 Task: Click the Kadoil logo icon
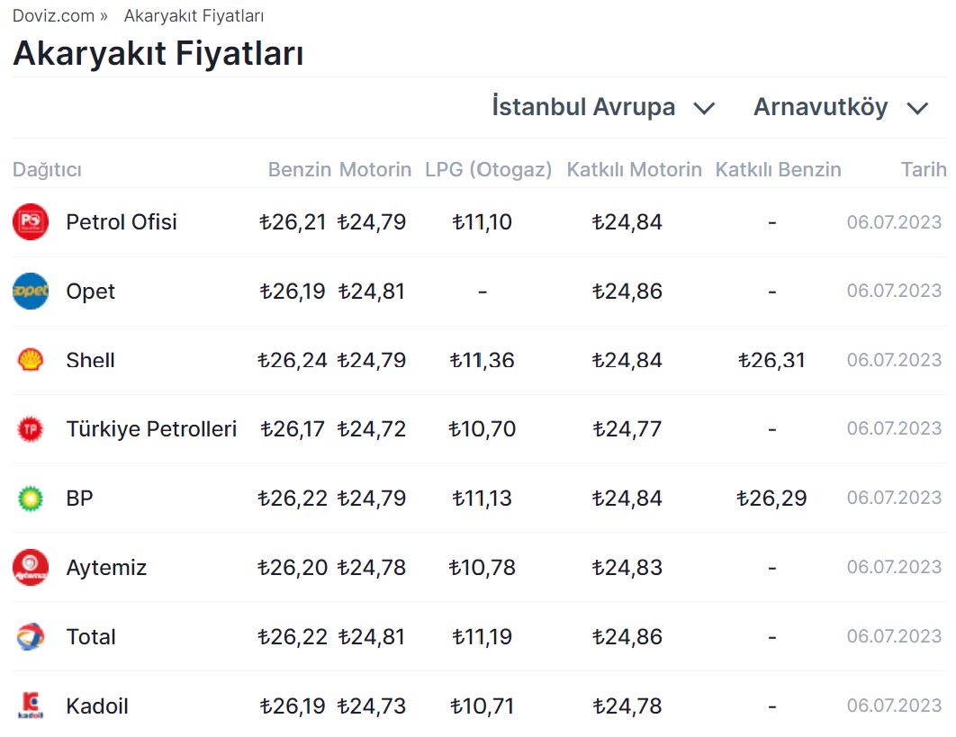point(31,706)
